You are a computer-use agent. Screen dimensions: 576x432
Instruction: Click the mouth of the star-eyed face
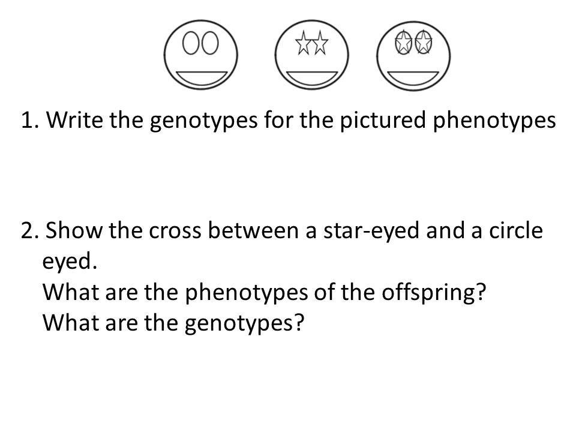(x=312, y=77)
